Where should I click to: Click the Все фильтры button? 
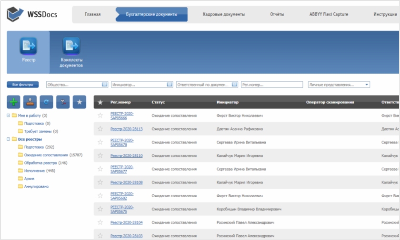(22, 85)
